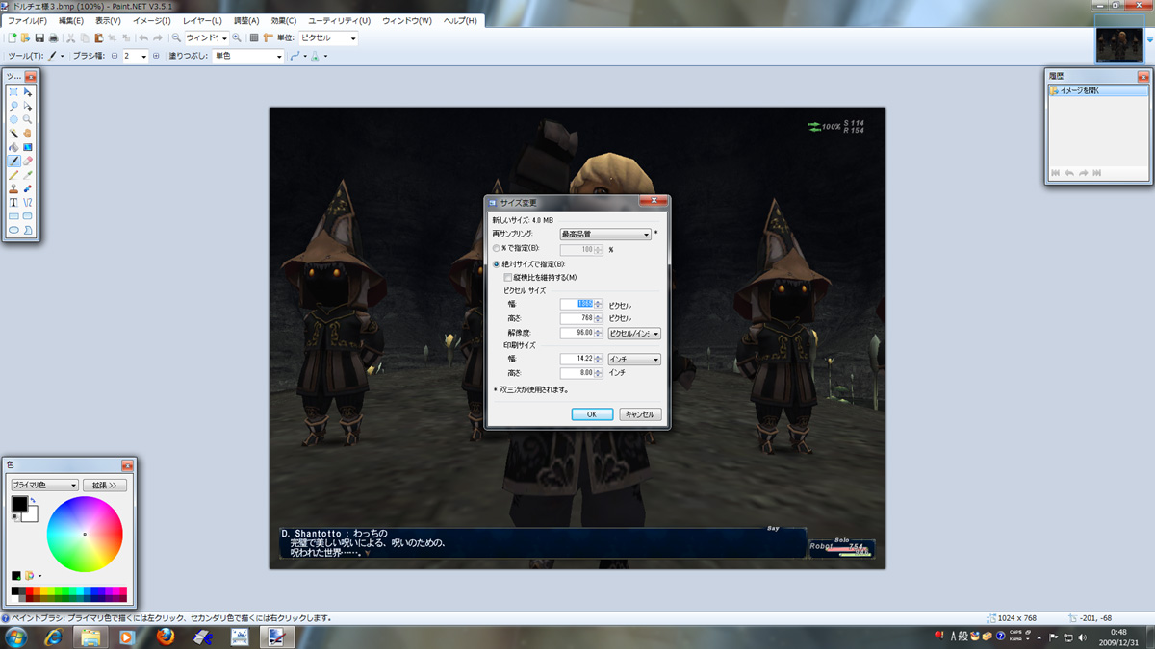This screenshot has width=1155, height=649.
Task: Click the zoom in magnifier in toolbar
Action: tap(237, 38)
